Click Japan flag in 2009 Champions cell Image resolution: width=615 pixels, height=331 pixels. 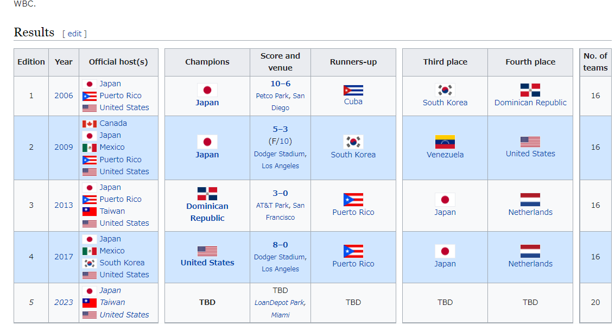pos(207,142)
